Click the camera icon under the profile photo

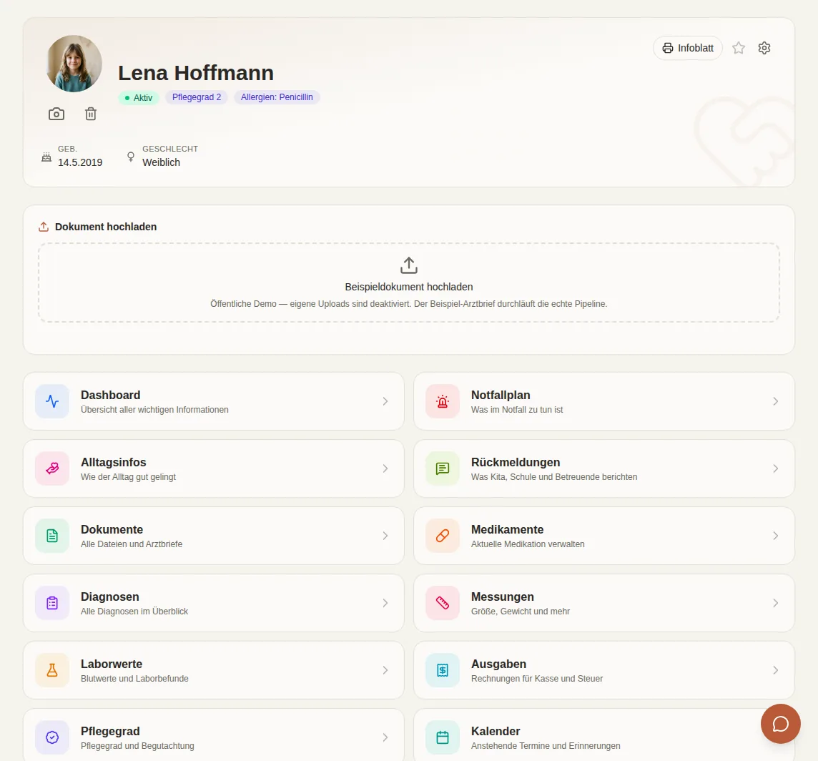(x=56, y=114)
